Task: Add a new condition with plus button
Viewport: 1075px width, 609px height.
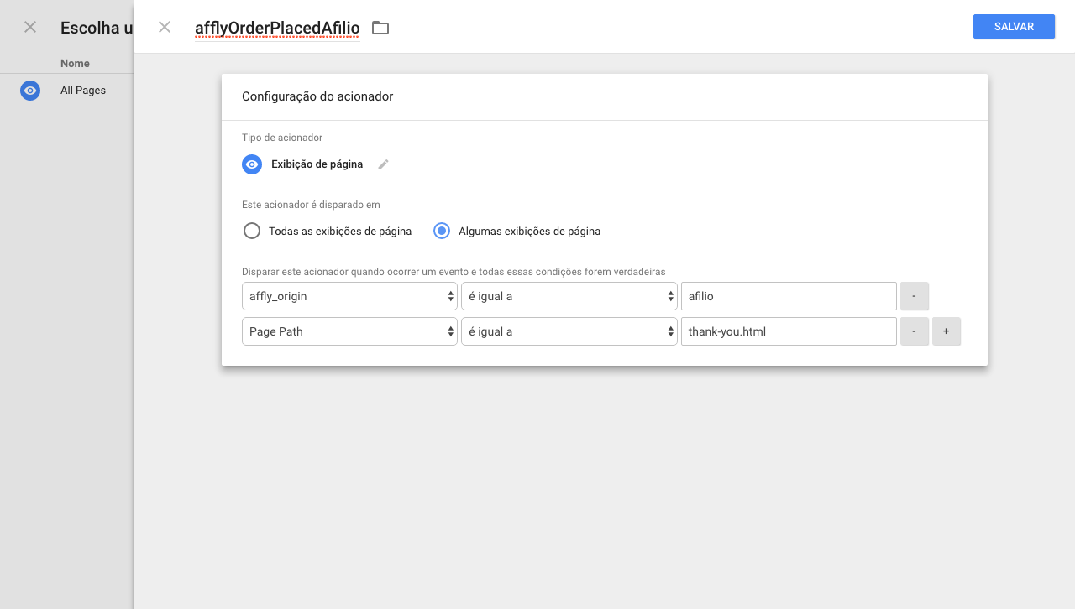Action: pos(947,331)
